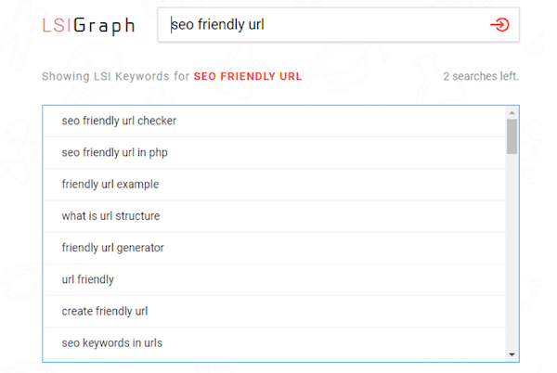Viewport: 557px width, 373px height.
Task: Click the scrollbar thumb of the keyword list
Action: [512, 135]
